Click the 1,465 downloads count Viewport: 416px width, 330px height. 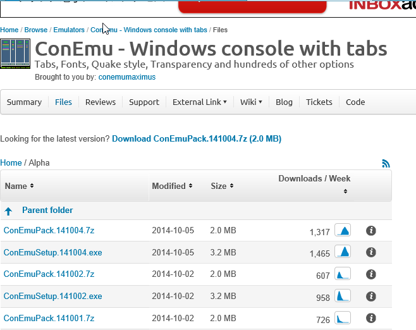point(320,254)
